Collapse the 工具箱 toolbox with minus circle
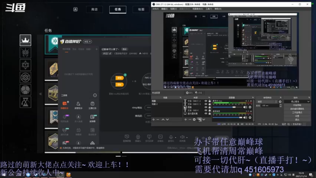The height and width of the screenshot is (178, 316). coord(95,95)
